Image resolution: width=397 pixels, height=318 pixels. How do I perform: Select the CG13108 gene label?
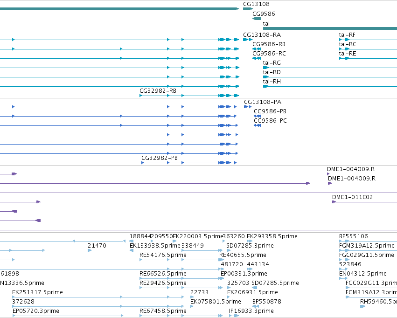[x=256, y=4]
